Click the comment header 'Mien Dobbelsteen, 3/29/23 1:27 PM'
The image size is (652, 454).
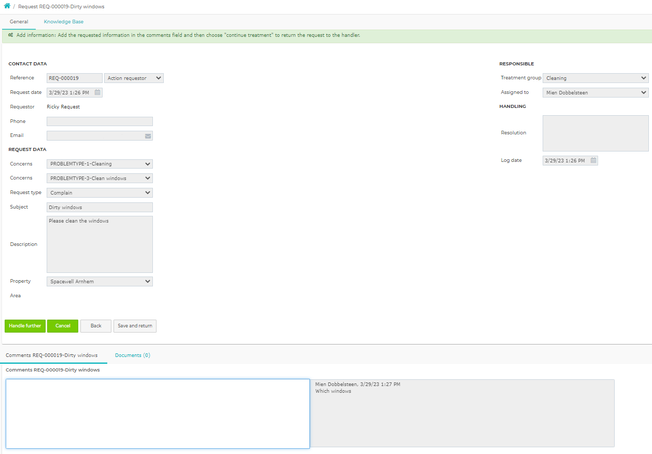coord(358,384)
